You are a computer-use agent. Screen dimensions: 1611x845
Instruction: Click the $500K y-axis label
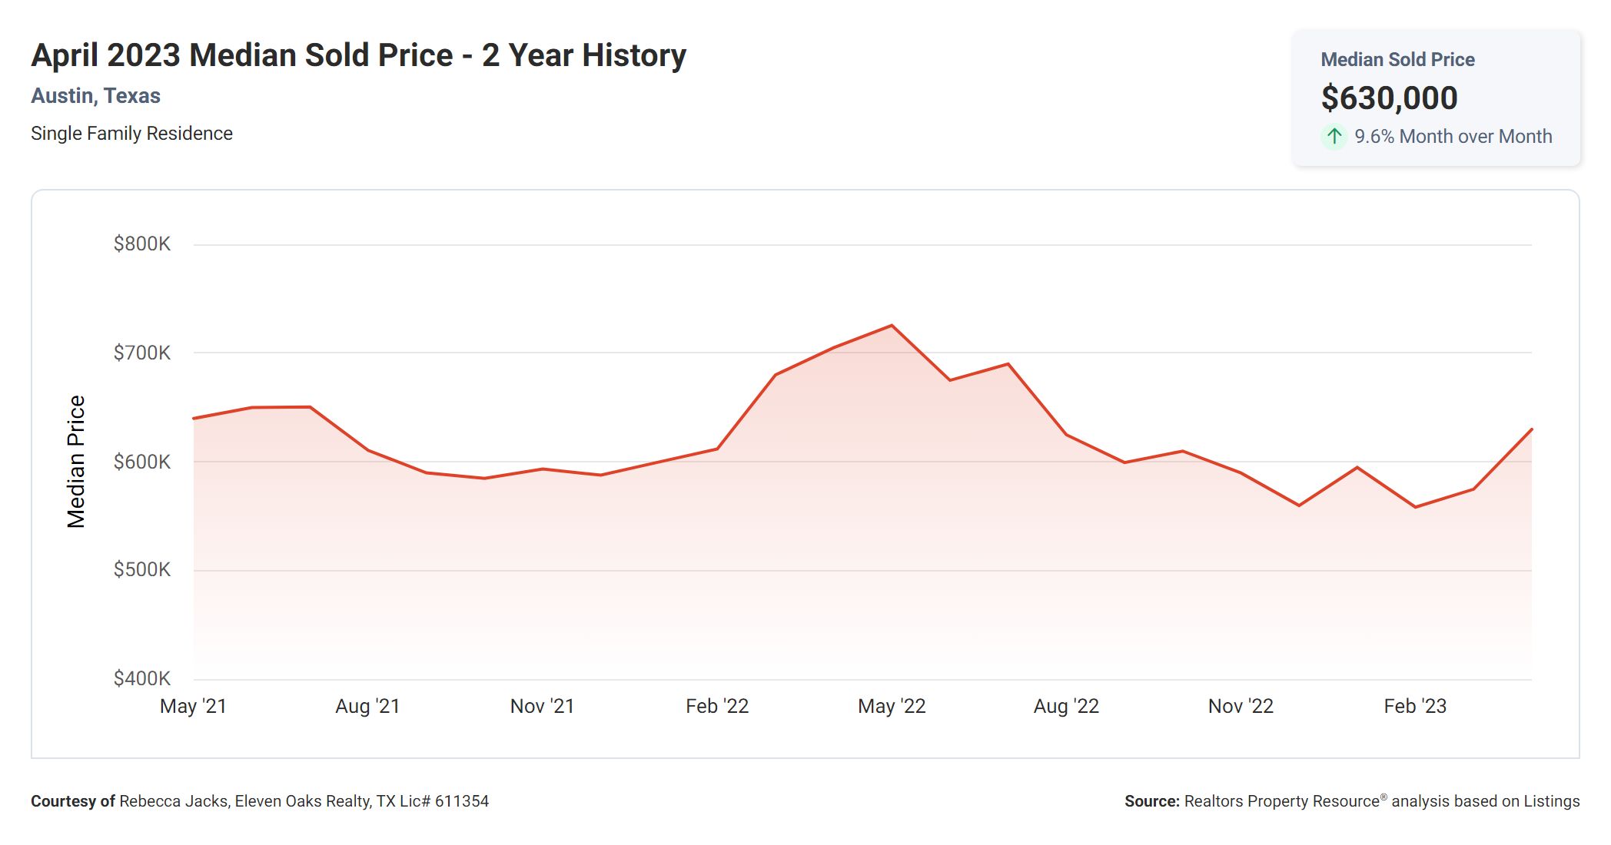pyautogui.click(x=142, y=570)
